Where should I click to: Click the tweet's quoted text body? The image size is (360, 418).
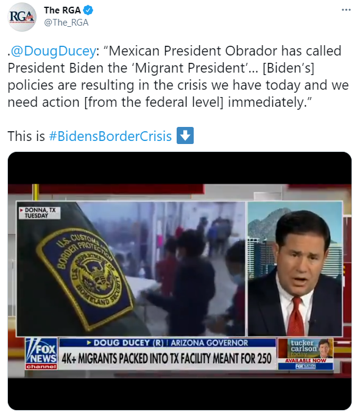pos(178,76)
